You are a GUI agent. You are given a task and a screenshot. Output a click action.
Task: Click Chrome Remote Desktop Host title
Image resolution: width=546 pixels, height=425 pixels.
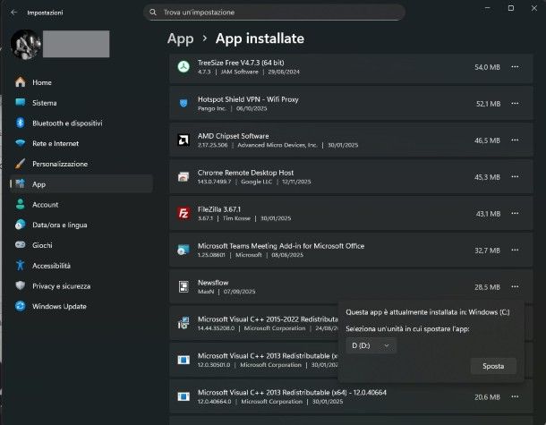245,173
